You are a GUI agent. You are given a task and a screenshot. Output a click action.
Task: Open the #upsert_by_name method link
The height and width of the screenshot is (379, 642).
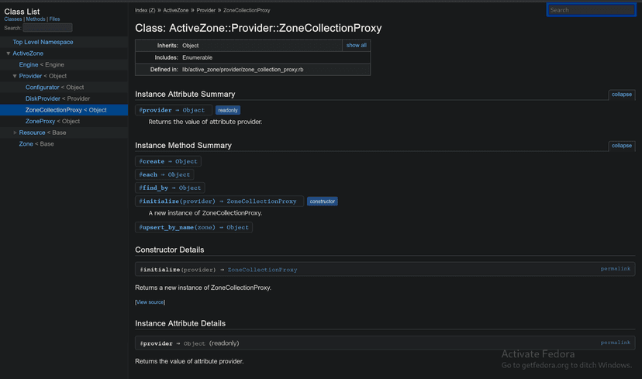[167, 227]
